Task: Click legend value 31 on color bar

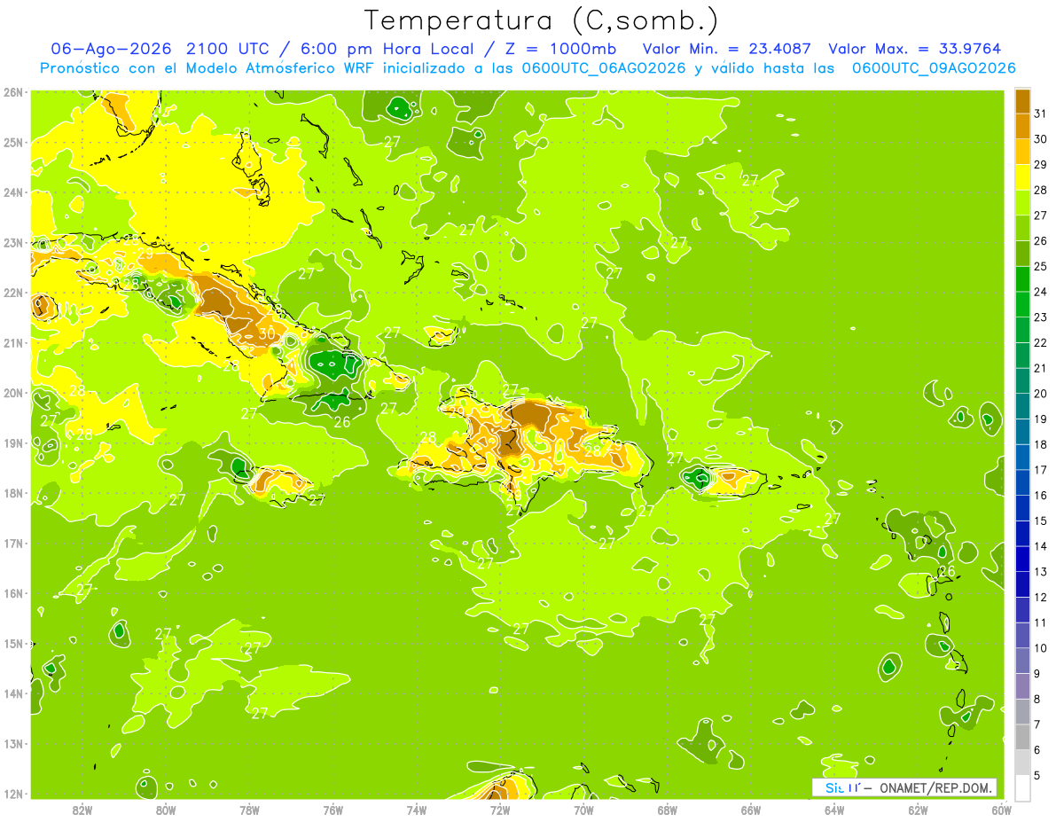Action: (x=1040, y=114)
